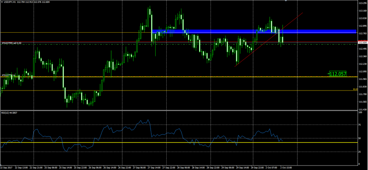Click the 112.360 price axis label
368x170 pixels.
[363, 56]
